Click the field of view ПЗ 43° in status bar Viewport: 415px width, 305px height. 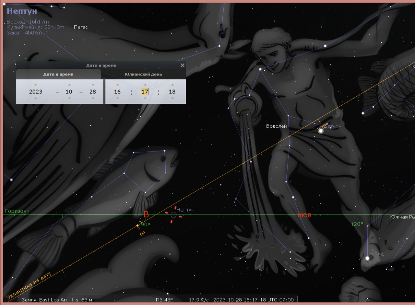click(x=164, y=299)
